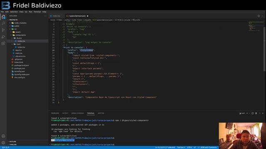
Task: Switch to the Debug Console tab
Action: (78, 113)
